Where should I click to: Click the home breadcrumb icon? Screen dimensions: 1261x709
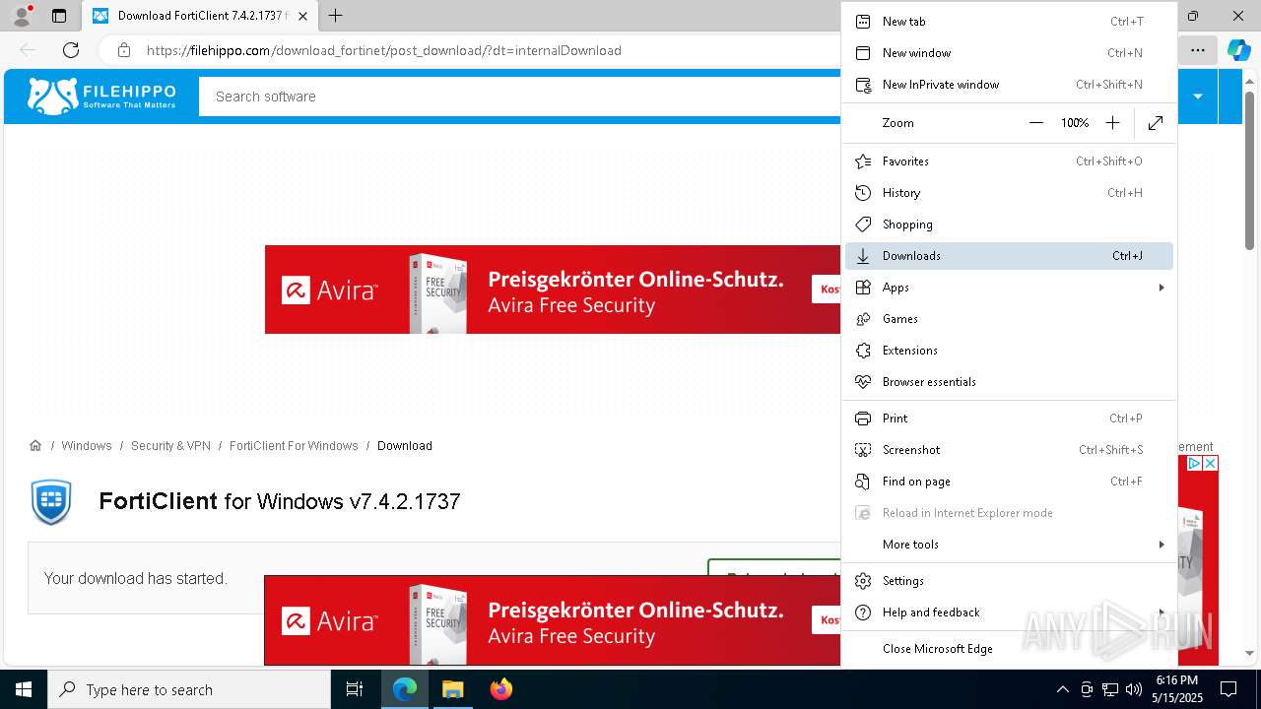tap(35, 446)
